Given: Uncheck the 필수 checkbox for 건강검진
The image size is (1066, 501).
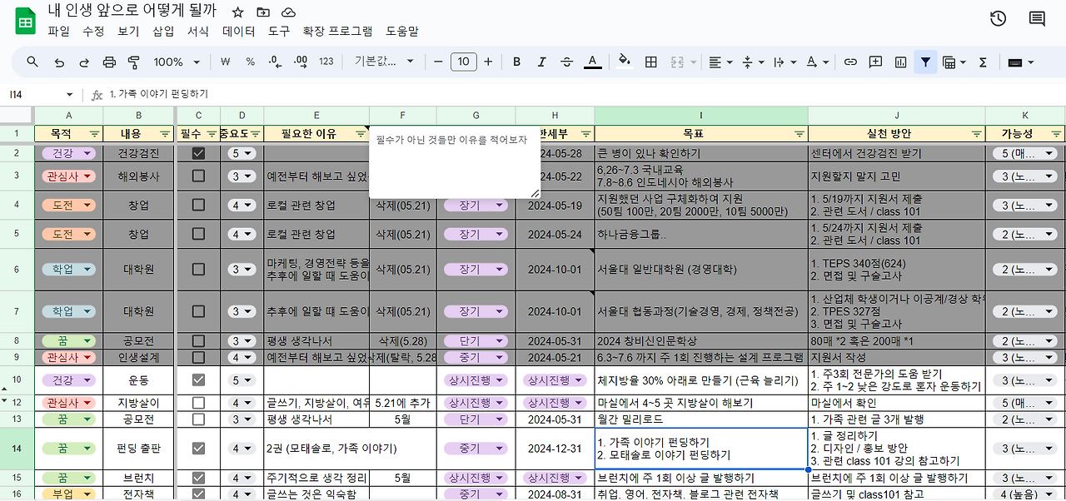Looking at the screenshot, I should click(198, 153).
